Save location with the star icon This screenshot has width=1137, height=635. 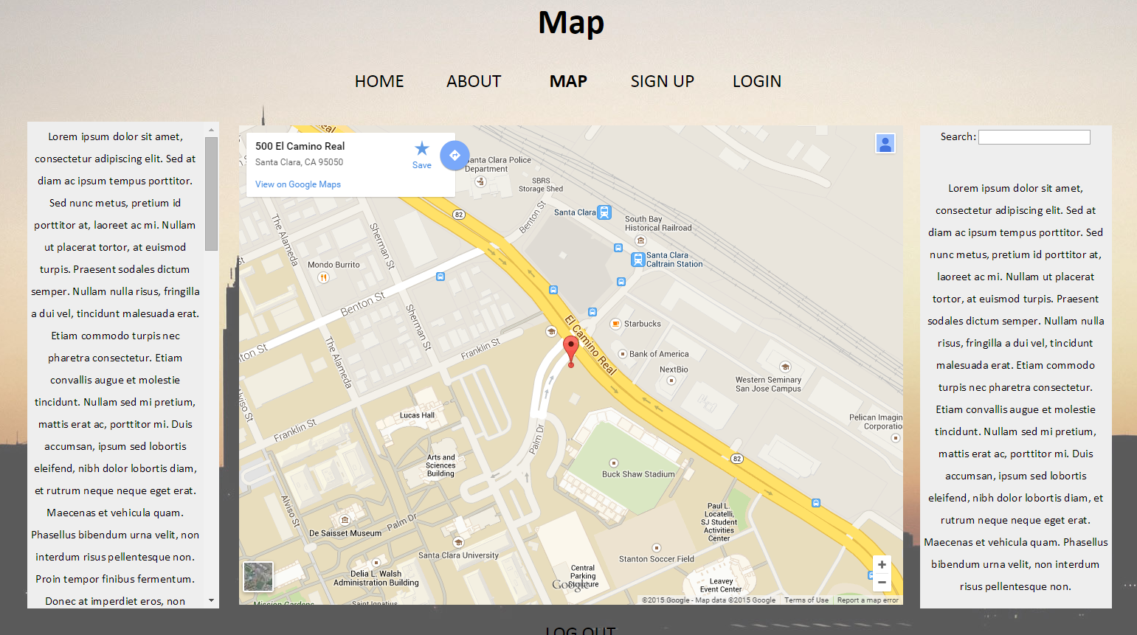[422, 148]
